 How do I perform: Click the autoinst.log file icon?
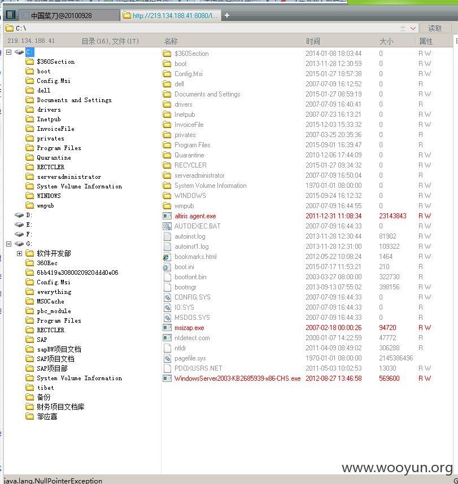coord(167,236)
